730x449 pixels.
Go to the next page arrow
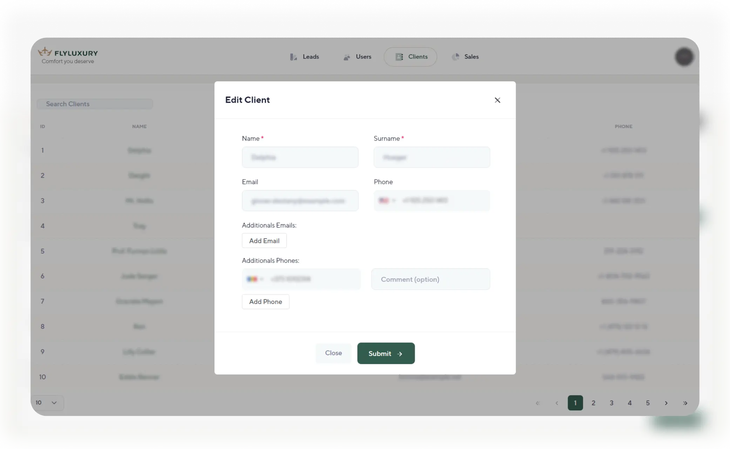[x=666, y=403]
